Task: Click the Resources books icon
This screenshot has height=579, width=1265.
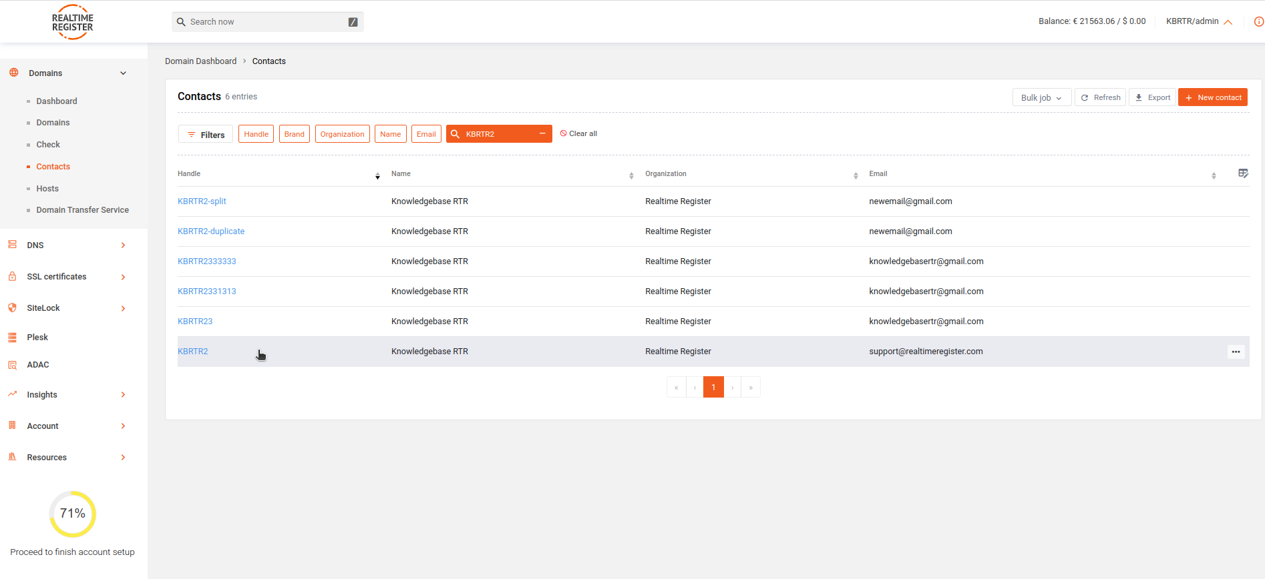Action: (x=13, y=457)
